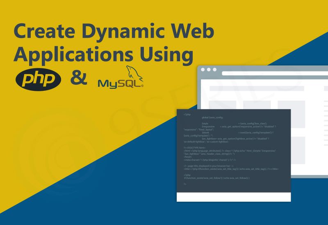Click the first window dot in browser mockup
Screen dimensions: 328x225
tap(203, 70)
